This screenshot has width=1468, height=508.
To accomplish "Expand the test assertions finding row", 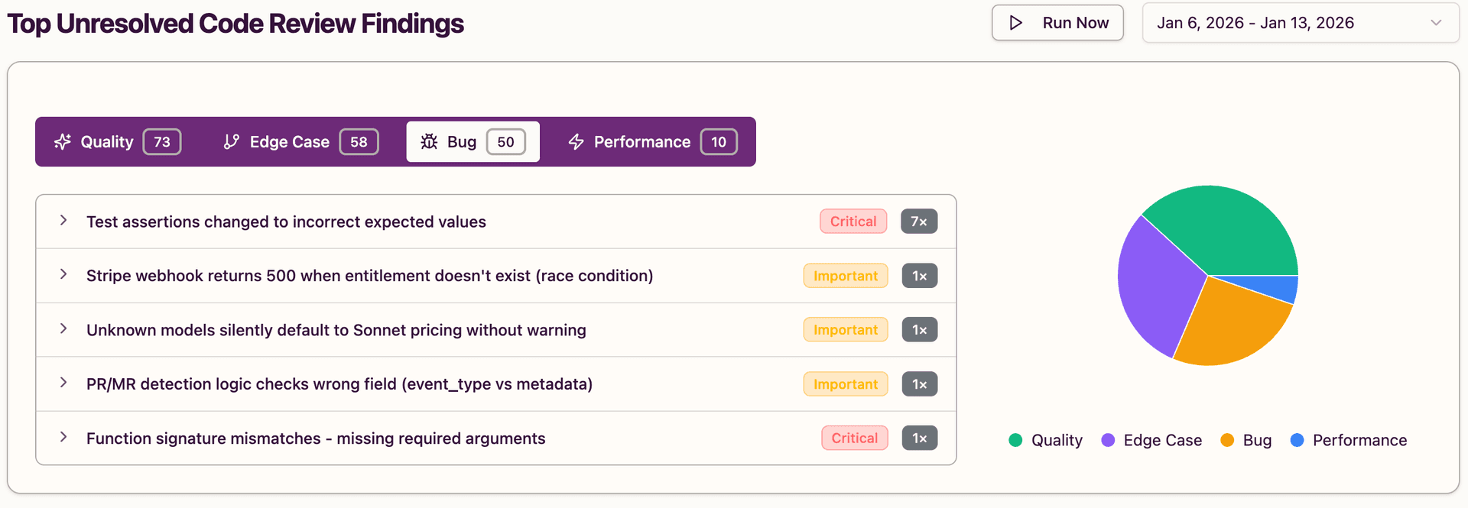I will point(63,221).
